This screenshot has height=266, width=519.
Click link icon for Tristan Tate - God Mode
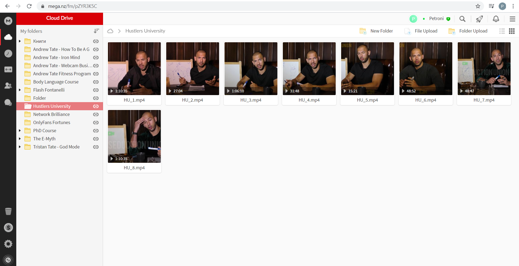point(96,147)
